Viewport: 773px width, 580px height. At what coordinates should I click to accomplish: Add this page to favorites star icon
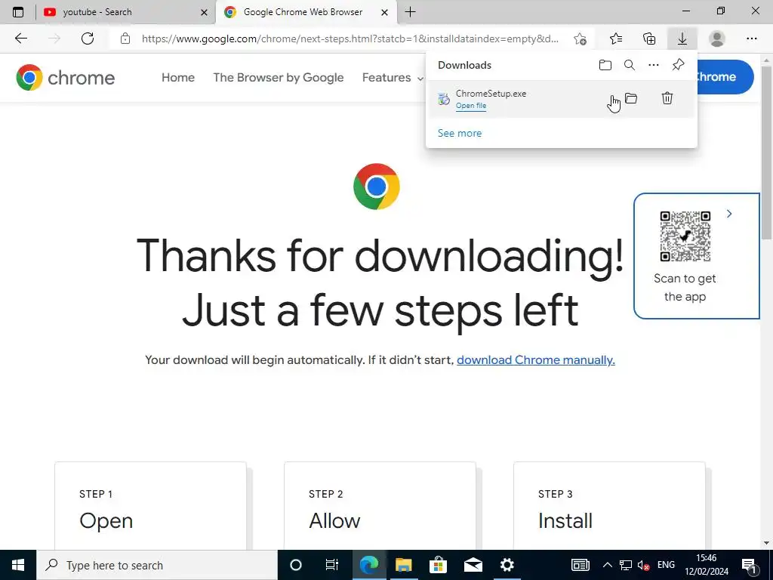point(581,39)
